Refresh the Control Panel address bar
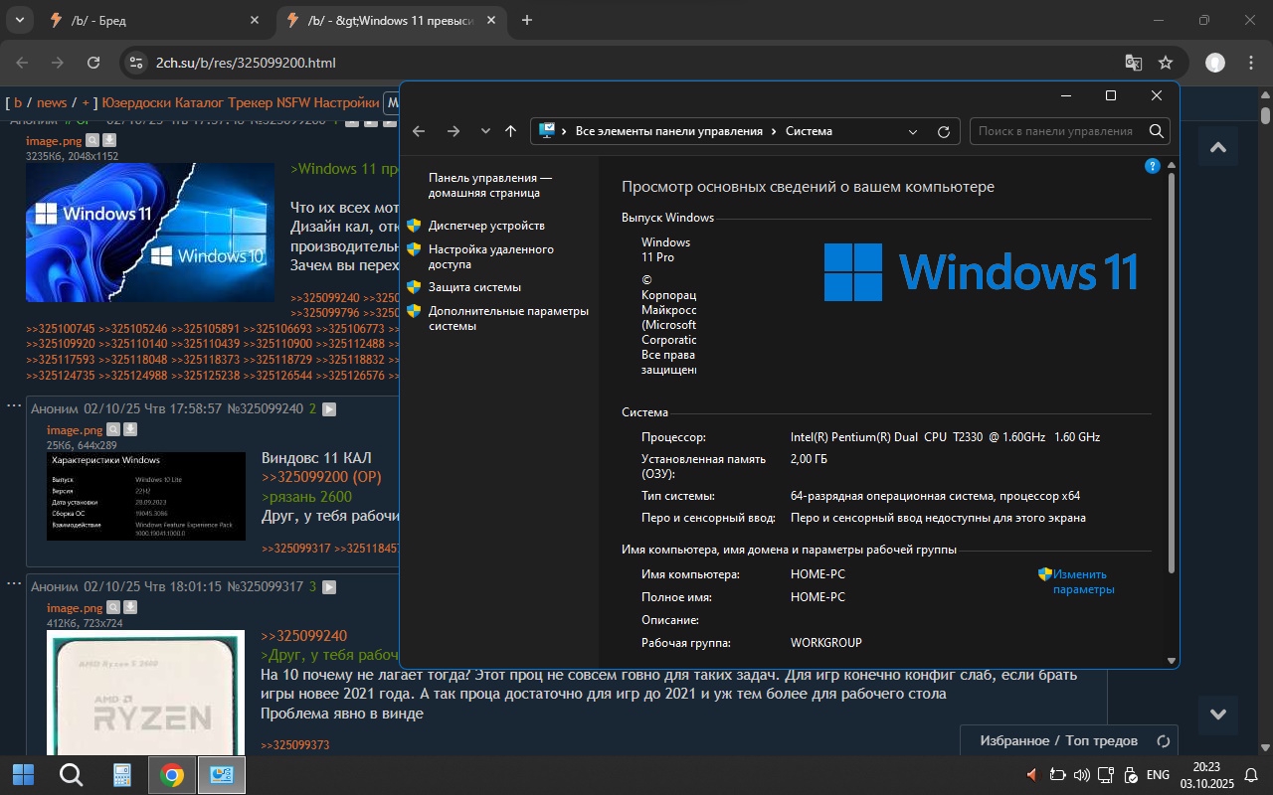The width and height of the screenshot is (1273, 795). click(944, 131)
